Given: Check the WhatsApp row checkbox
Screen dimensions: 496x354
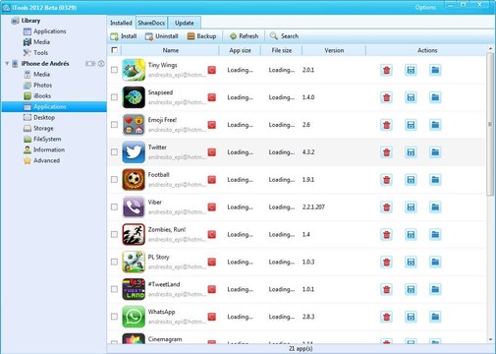Looking at the screenshot, I should [114, 317].
